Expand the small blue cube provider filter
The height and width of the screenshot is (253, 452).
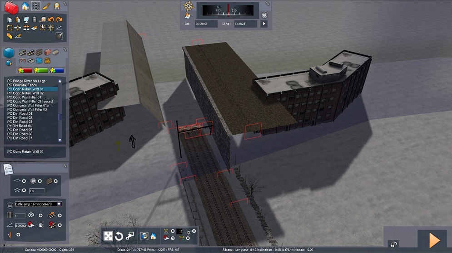click(9, 63)
